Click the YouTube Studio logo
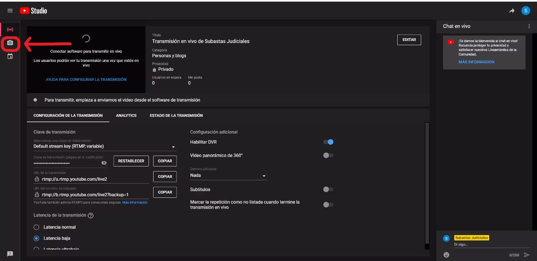 point(34,11)
